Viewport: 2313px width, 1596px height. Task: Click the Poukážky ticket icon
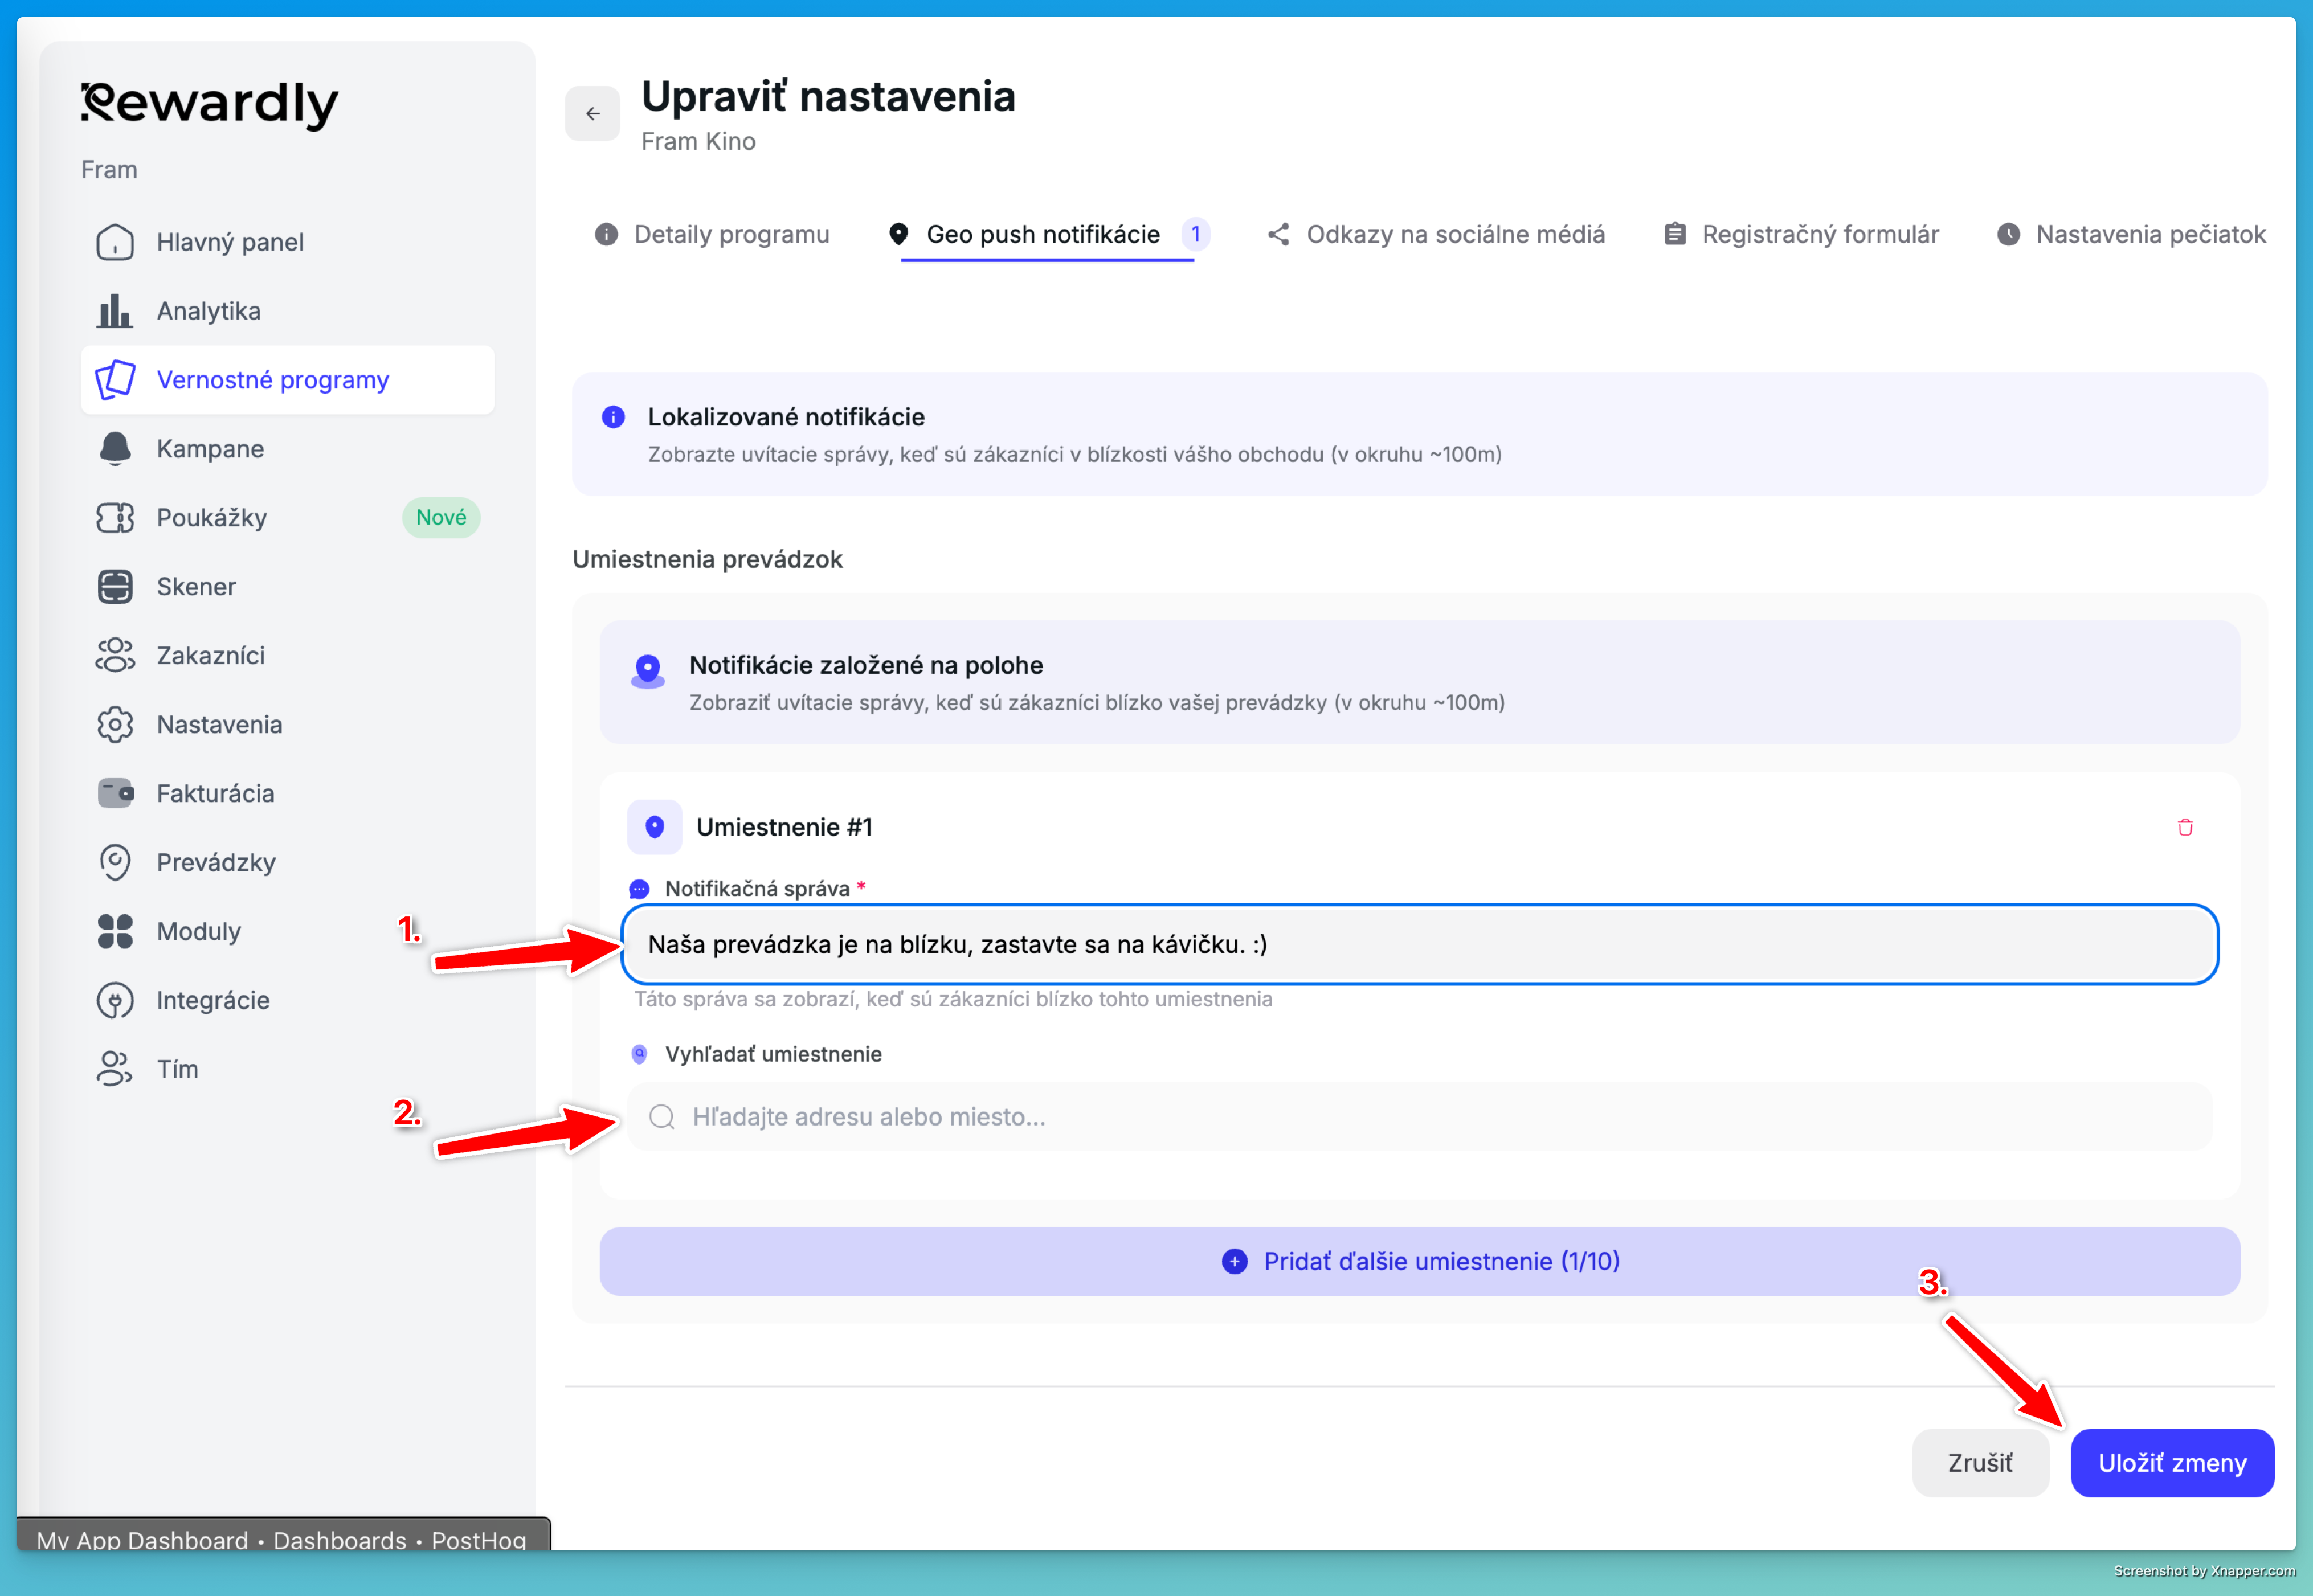(115, 518)
